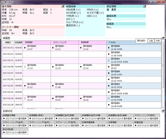
Task: Click the HBs抗原 (+) test result
Action: (73, 10)
